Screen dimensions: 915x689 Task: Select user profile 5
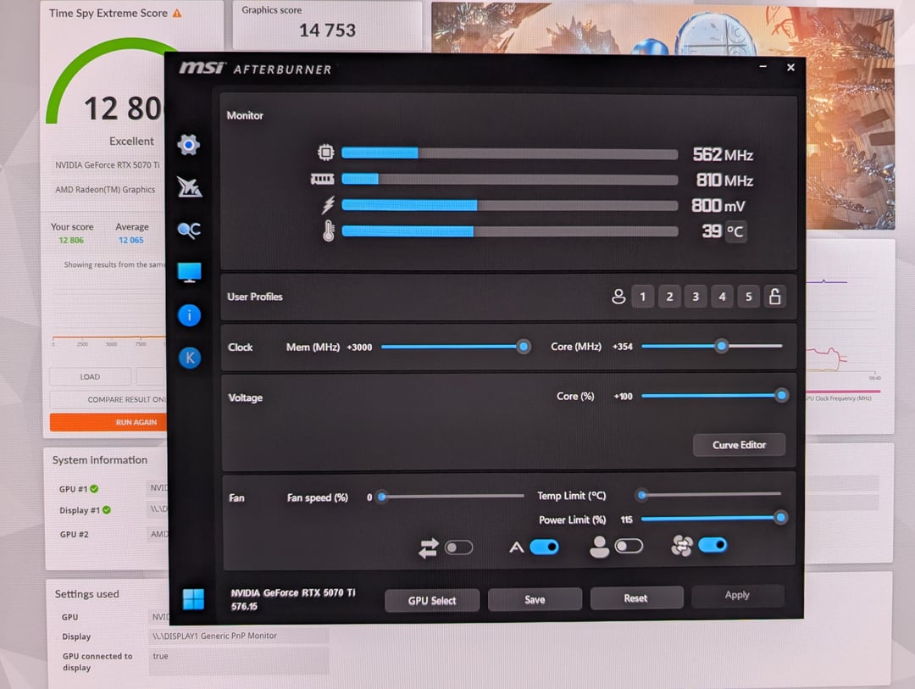(749, 297)
